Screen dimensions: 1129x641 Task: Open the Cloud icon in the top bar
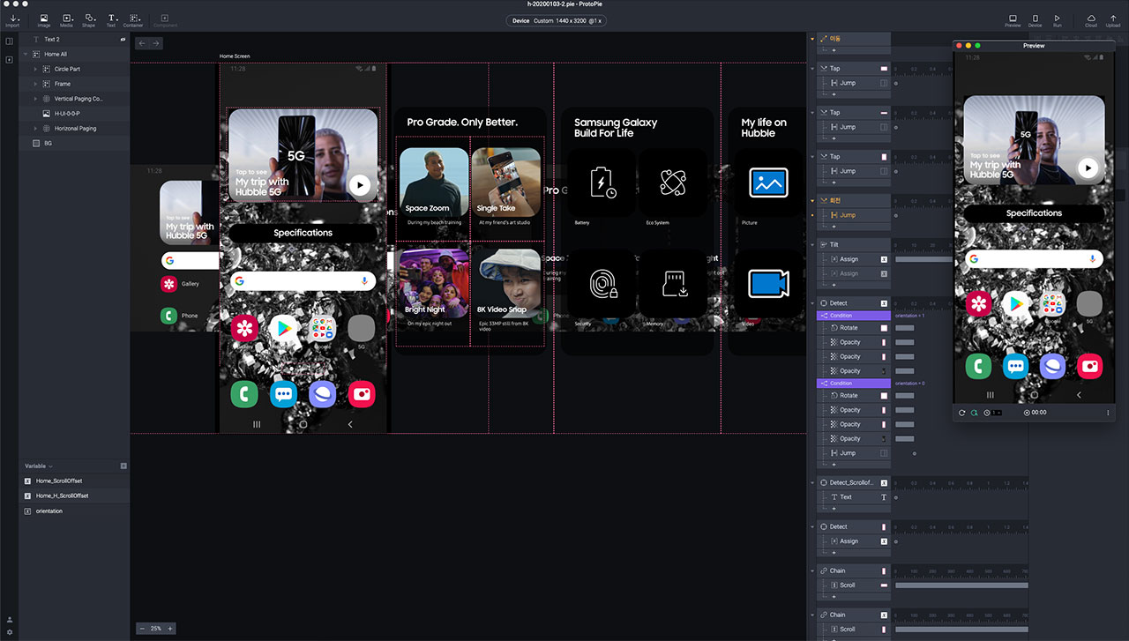(1091, 19)
